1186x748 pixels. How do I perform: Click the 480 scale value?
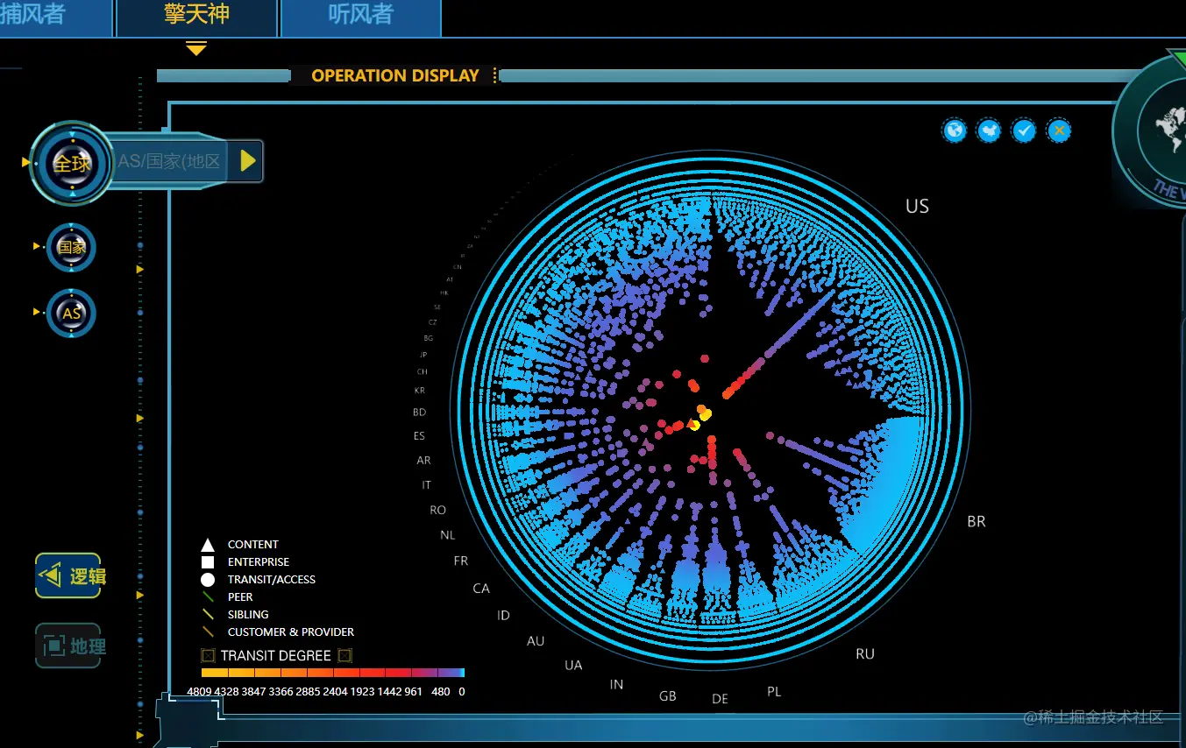pos(441,692)
